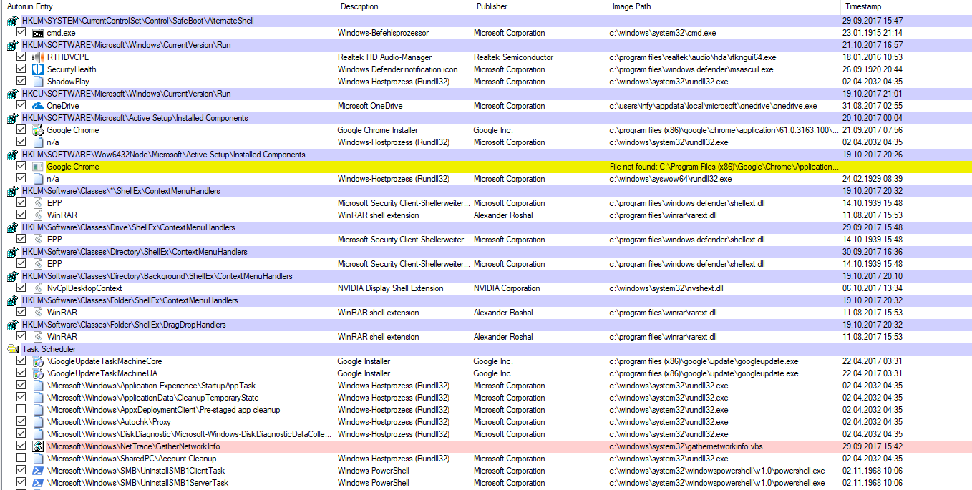Toggle the NvCplDesktopContext checkbox
The width and height of the screenshot is (972, 490).
point(21,288)
